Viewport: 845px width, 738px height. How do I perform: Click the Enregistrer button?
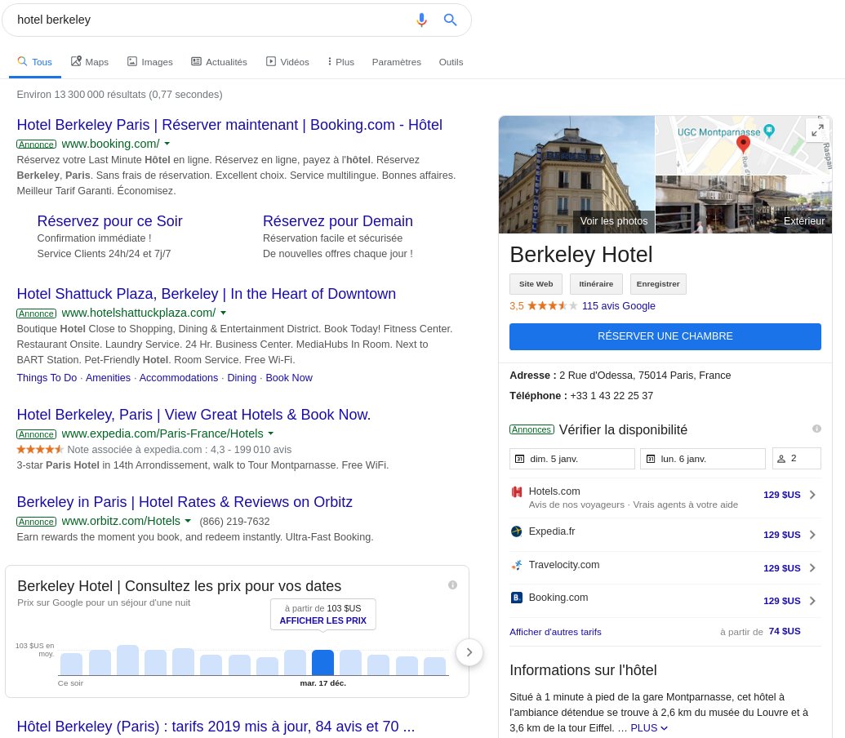658,284
